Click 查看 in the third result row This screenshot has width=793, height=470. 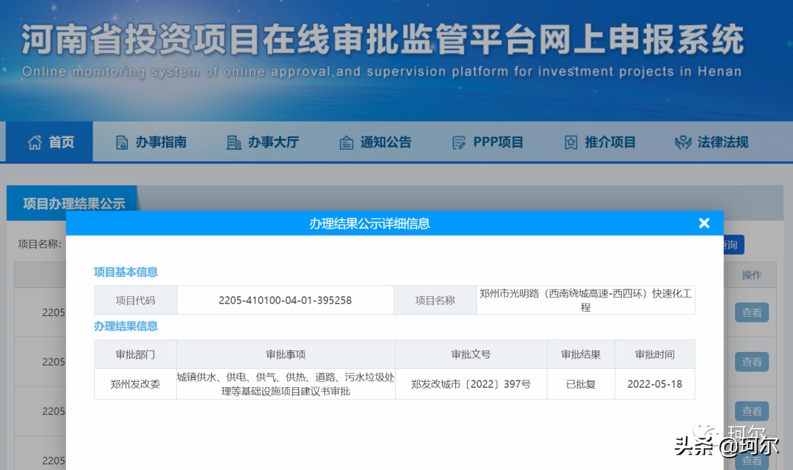tap(752, 411)
